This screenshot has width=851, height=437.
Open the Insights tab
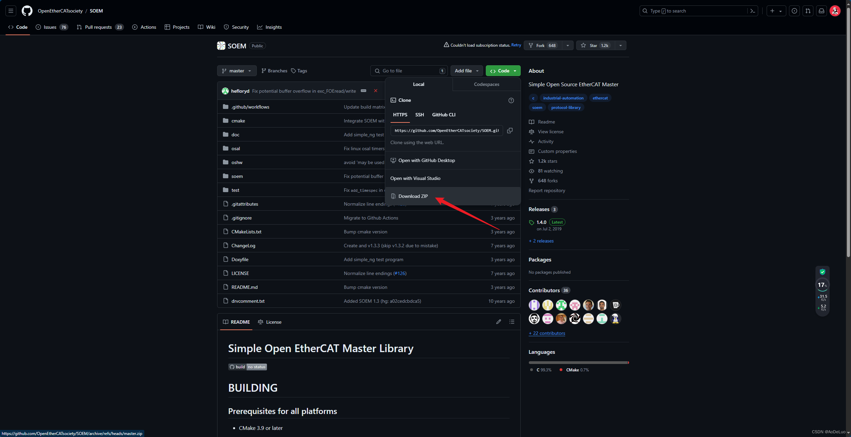270,27
